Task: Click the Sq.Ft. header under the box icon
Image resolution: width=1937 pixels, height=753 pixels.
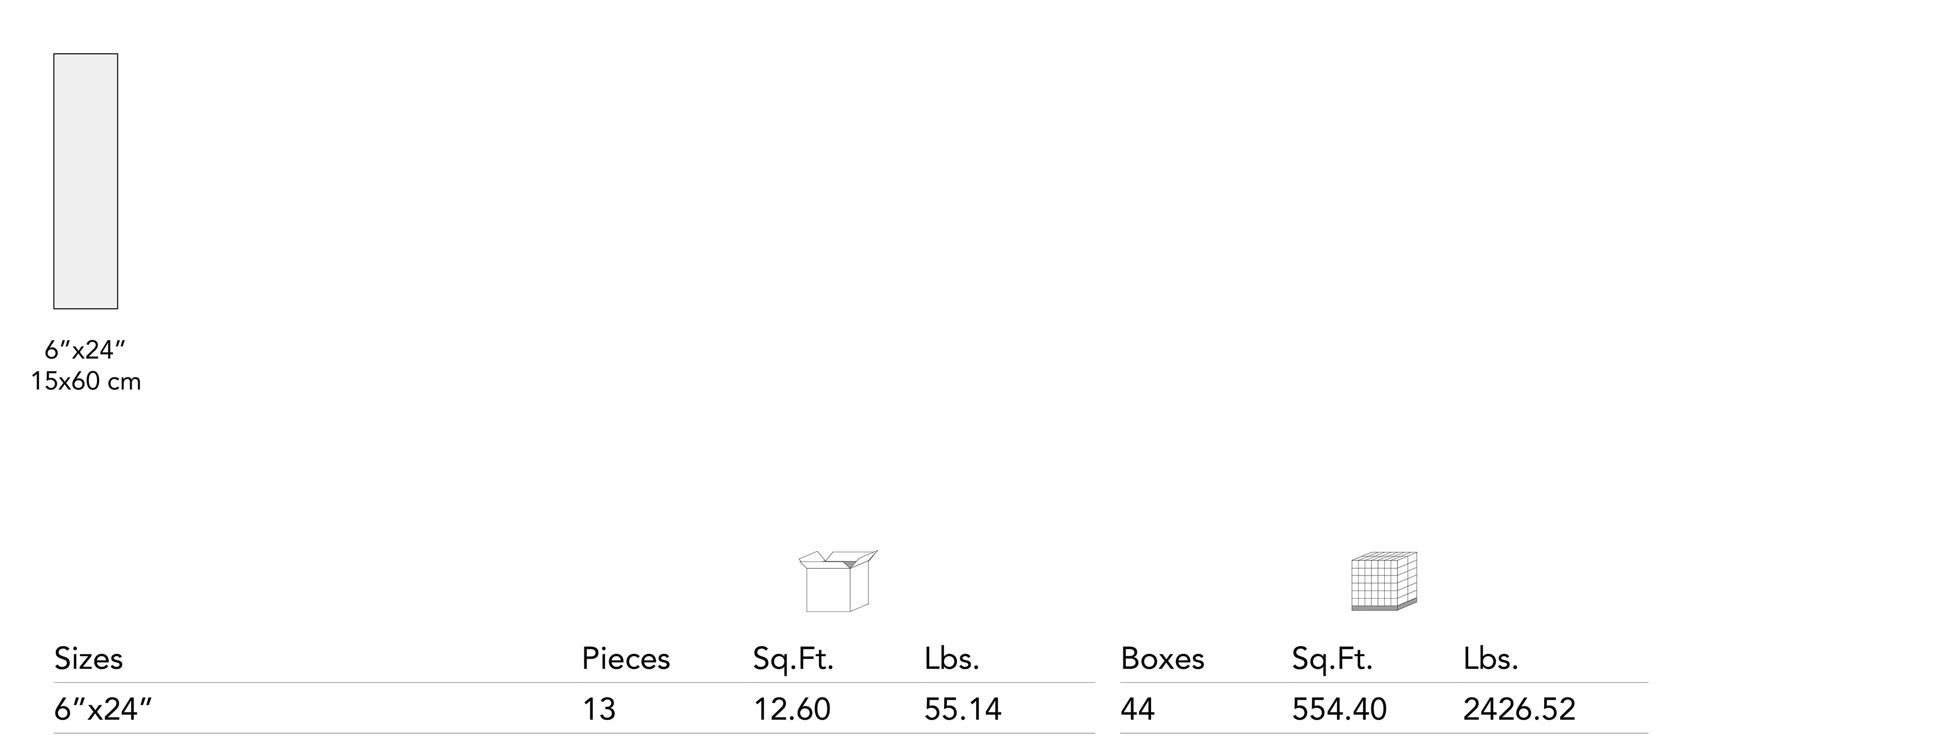Action: [793, 659]
